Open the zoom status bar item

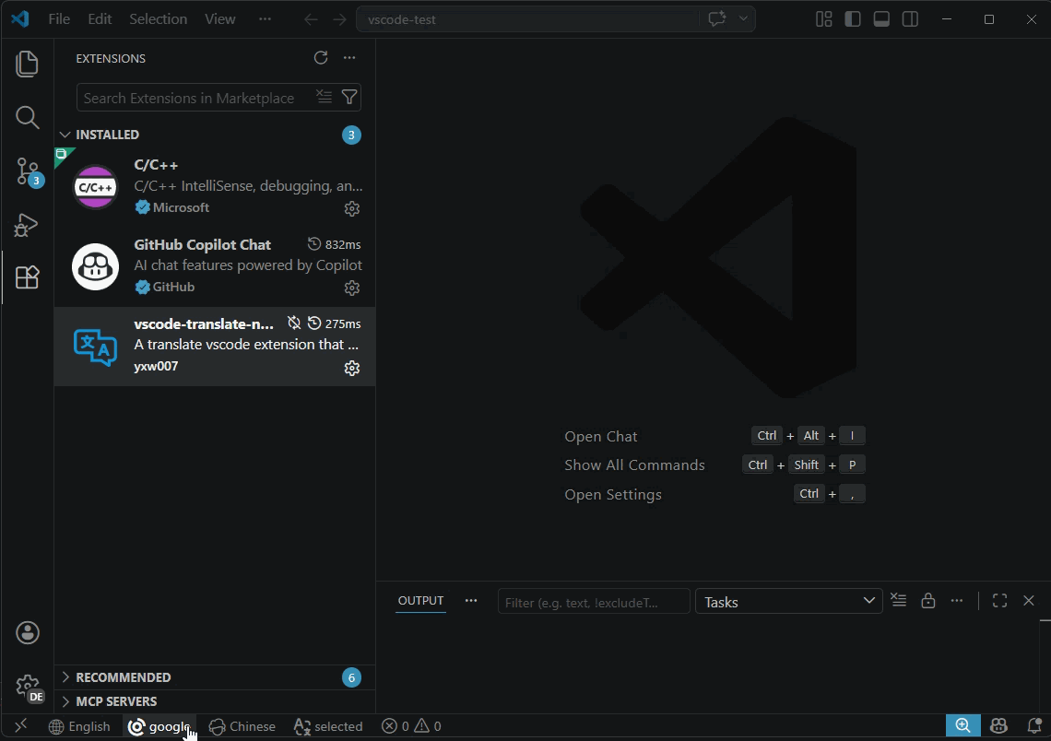(x=963, y=725)
